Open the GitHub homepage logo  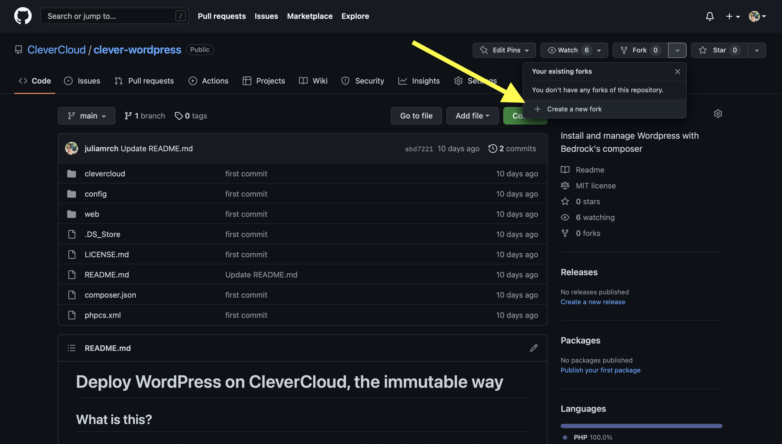click(x=23, y=16)
